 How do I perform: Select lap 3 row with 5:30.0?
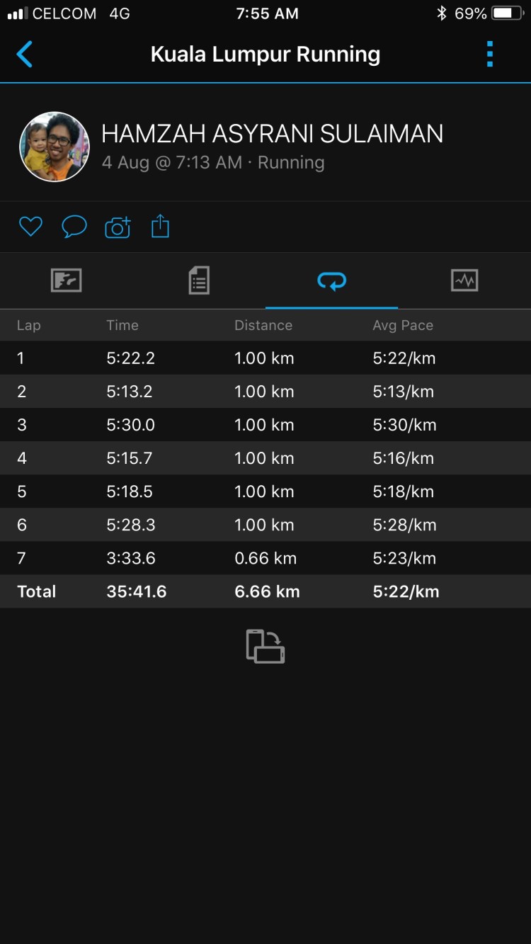(x=265, y=425)
